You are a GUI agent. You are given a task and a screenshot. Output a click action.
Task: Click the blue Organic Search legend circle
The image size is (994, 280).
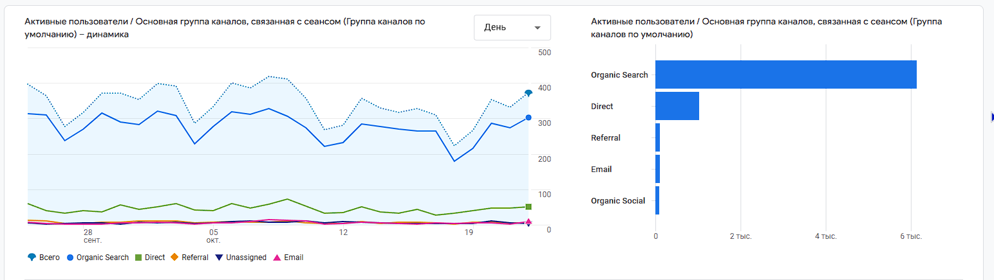[x=70, y=258]
